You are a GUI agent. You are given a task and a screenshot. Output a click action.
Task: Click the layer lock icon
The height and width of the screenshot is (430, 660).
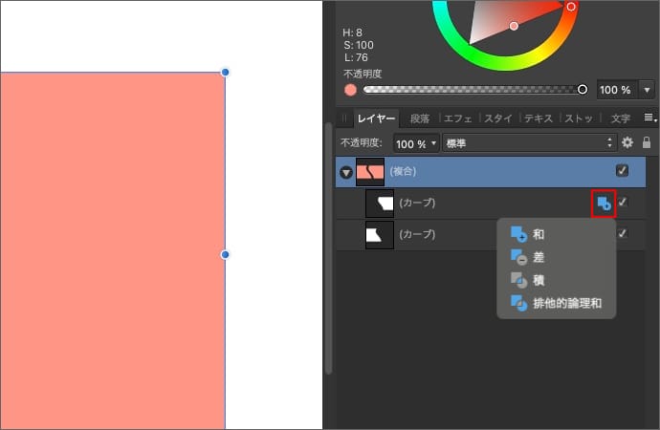[647, 142]
